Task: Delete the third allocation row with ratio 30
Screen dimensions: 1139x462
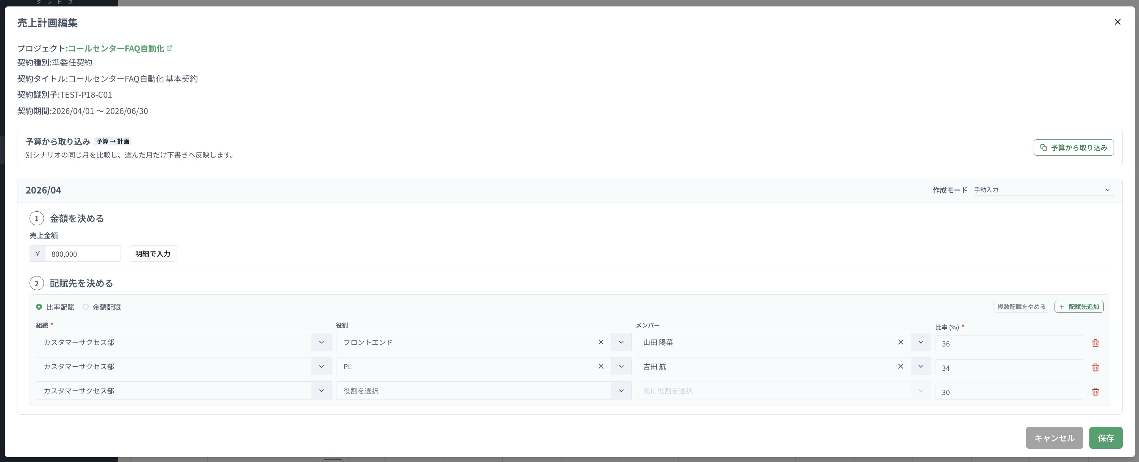Action: [1095, 392]
